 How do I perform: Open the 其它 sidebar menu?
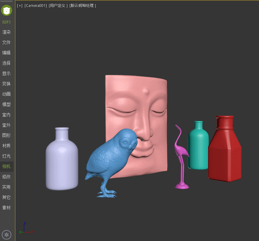7,197
